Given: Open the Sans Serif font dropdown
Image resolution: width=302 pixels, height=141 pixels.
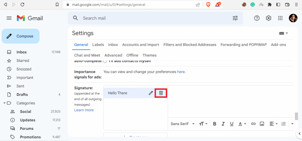Looking at the screenshot, I should click(183, 124).
